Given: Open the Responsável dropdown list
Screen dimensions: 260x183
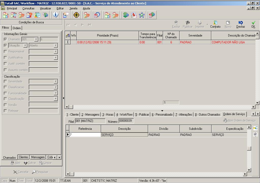Looking at the screenshot, I should coord(56,51).
